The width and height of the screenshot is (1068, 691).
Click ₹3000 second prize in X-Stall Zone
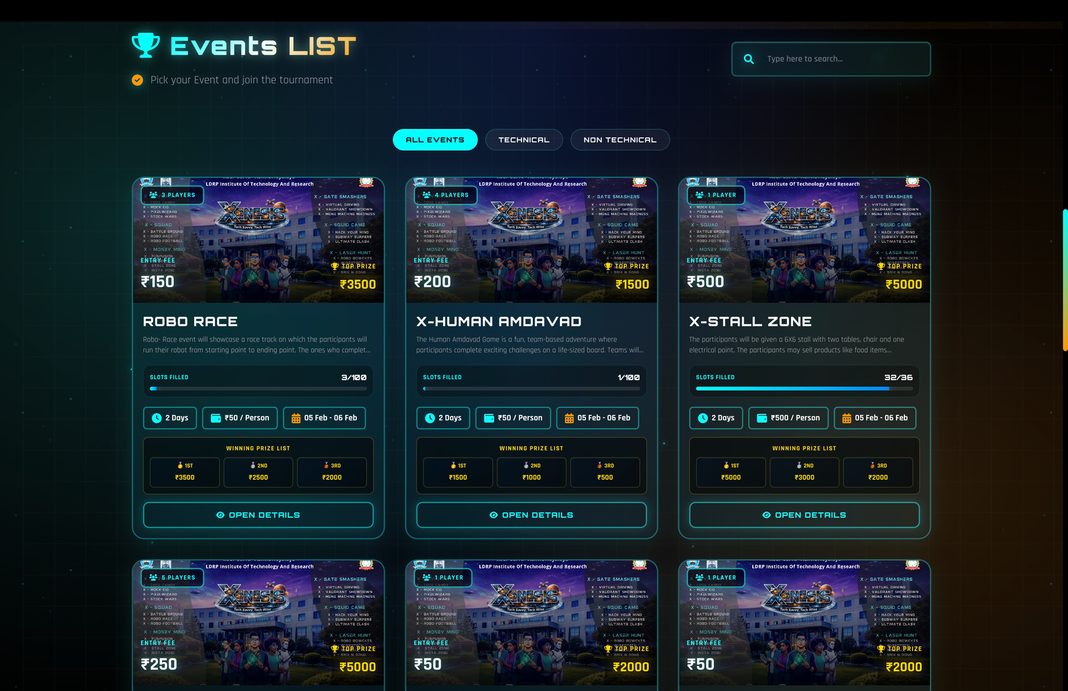click(804, 478)
